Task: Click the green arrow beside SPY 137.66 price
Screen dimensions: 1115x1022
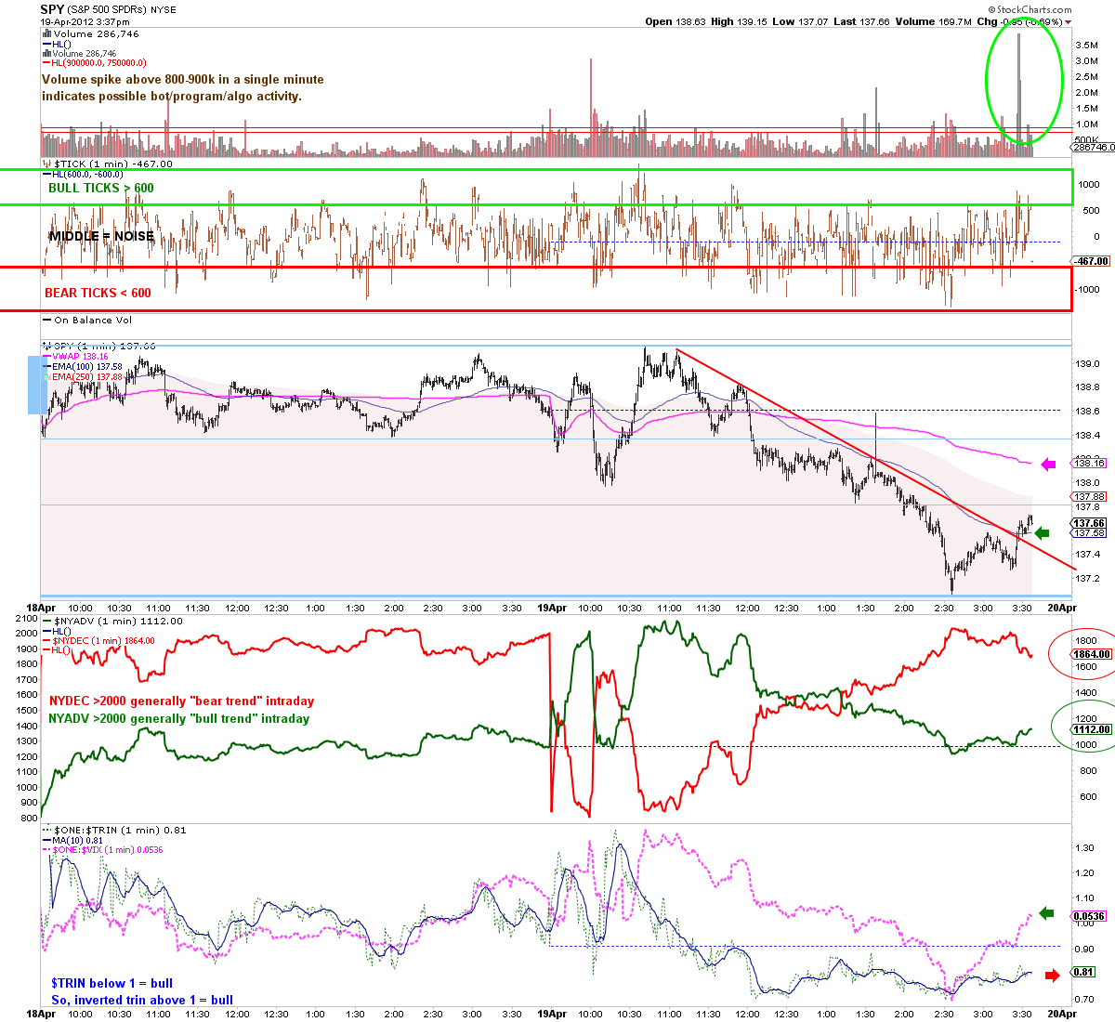Action: [1042, 532]
